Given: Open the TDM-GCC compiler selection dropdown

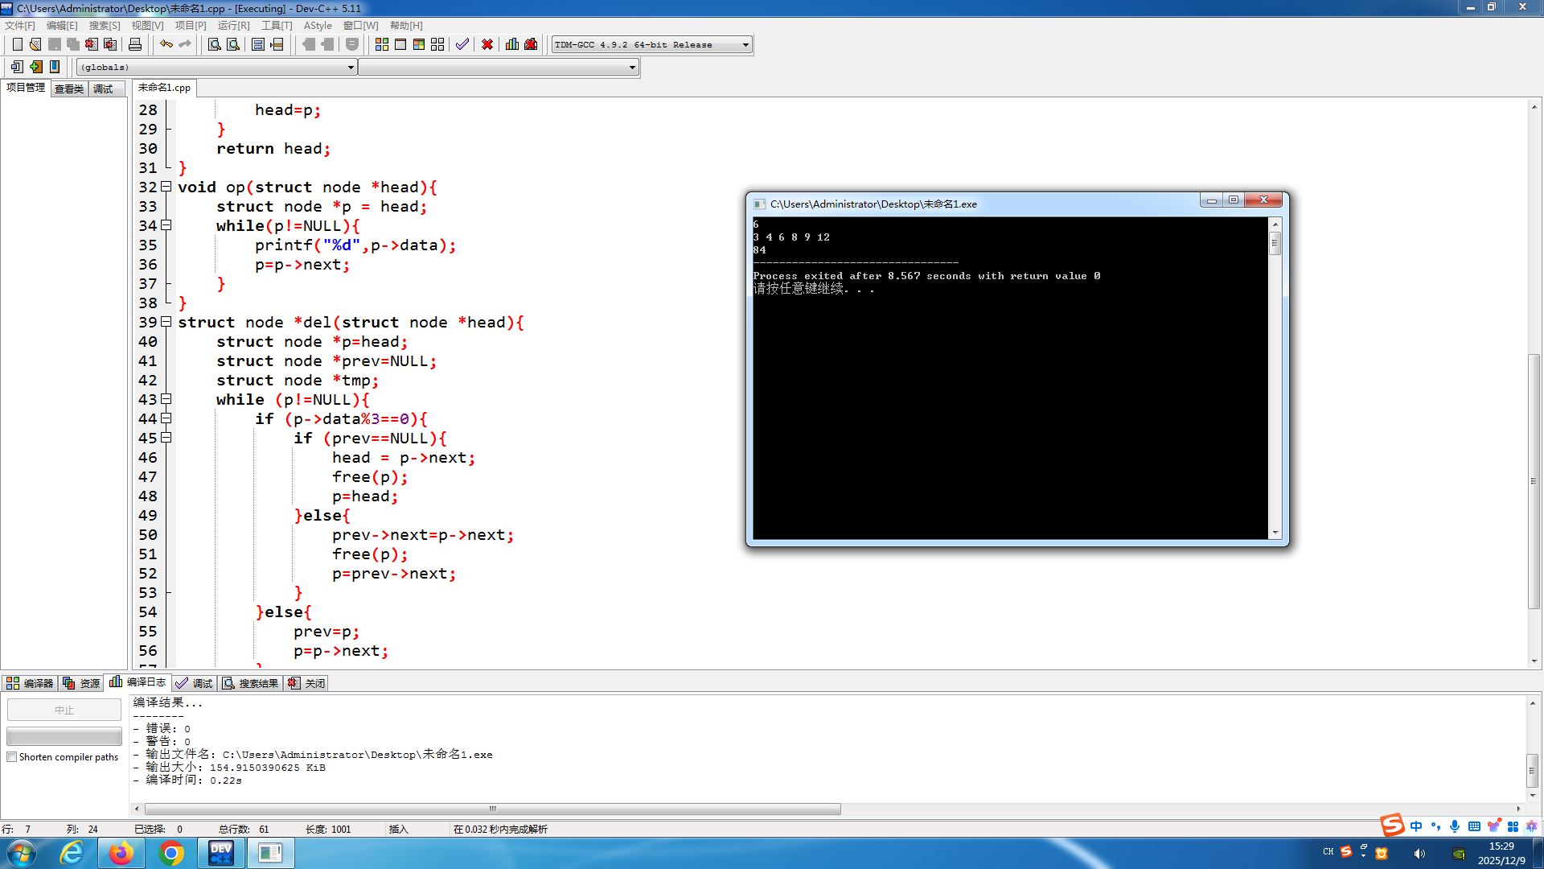Looking at the screenshot, I should 745,45.
